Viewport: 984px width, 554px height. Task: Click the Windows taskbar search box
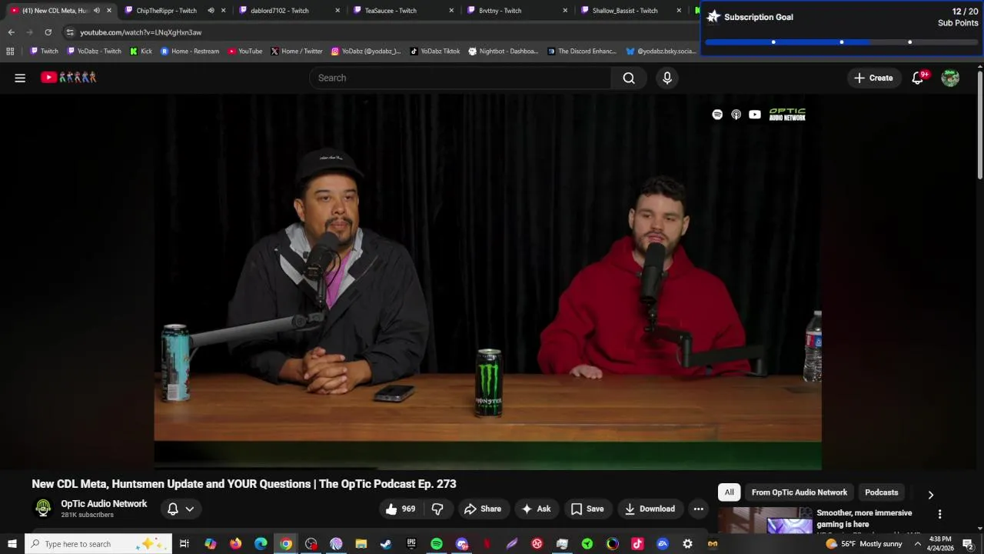coord(98,544)
